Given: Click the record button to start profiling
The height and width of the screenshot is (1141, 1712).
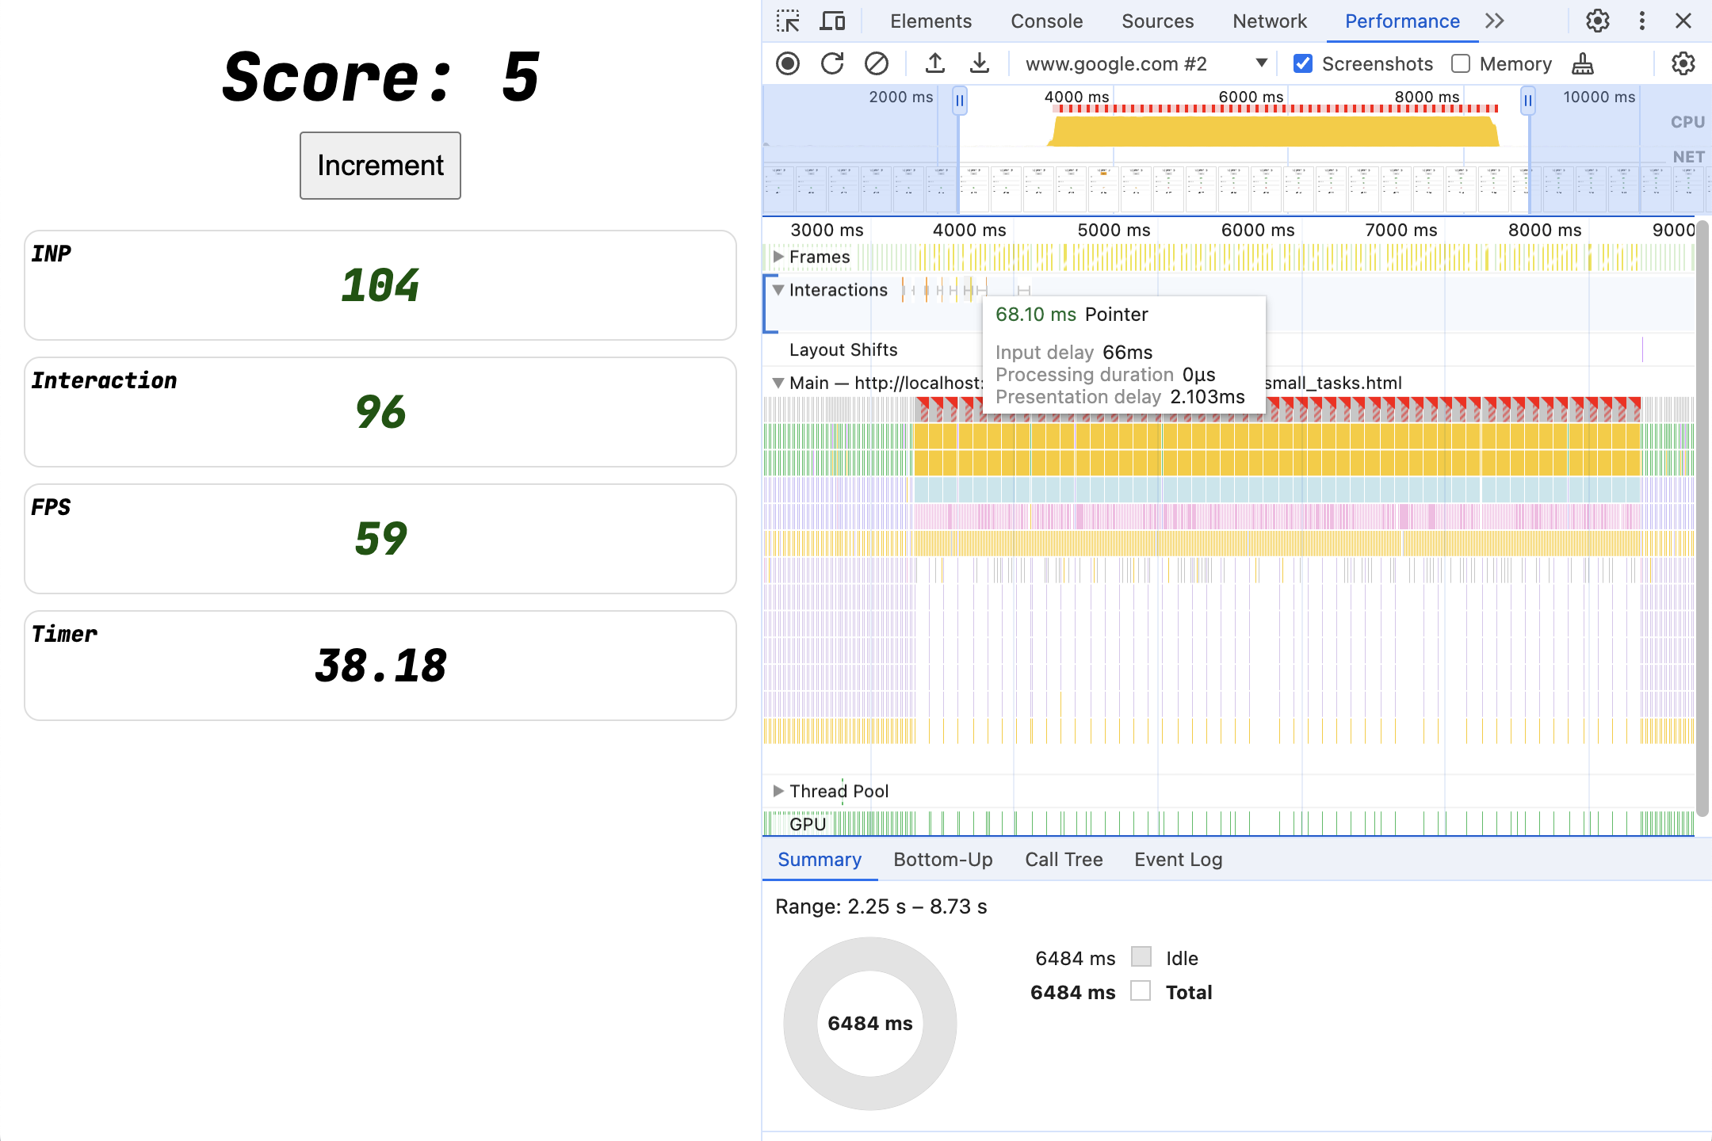Looking at the screenshot, I should point(789,61).
